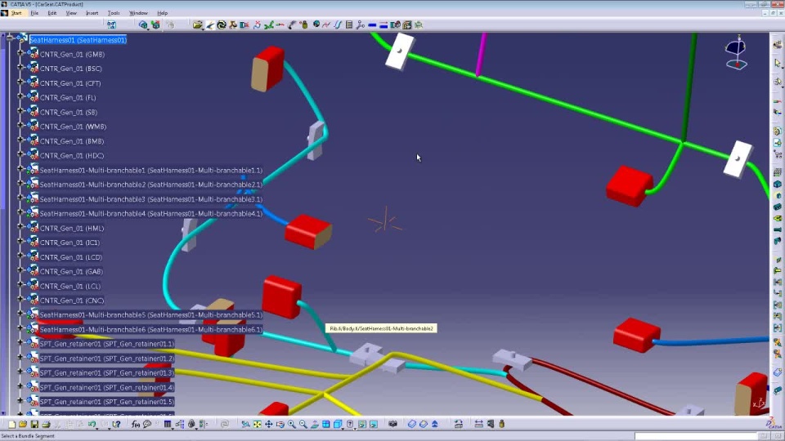The width and height of the screenshot is (785, 441).
Task: Expand SeatHarness01-Multi-branchable1 node
Action: [x=20, y=168]
